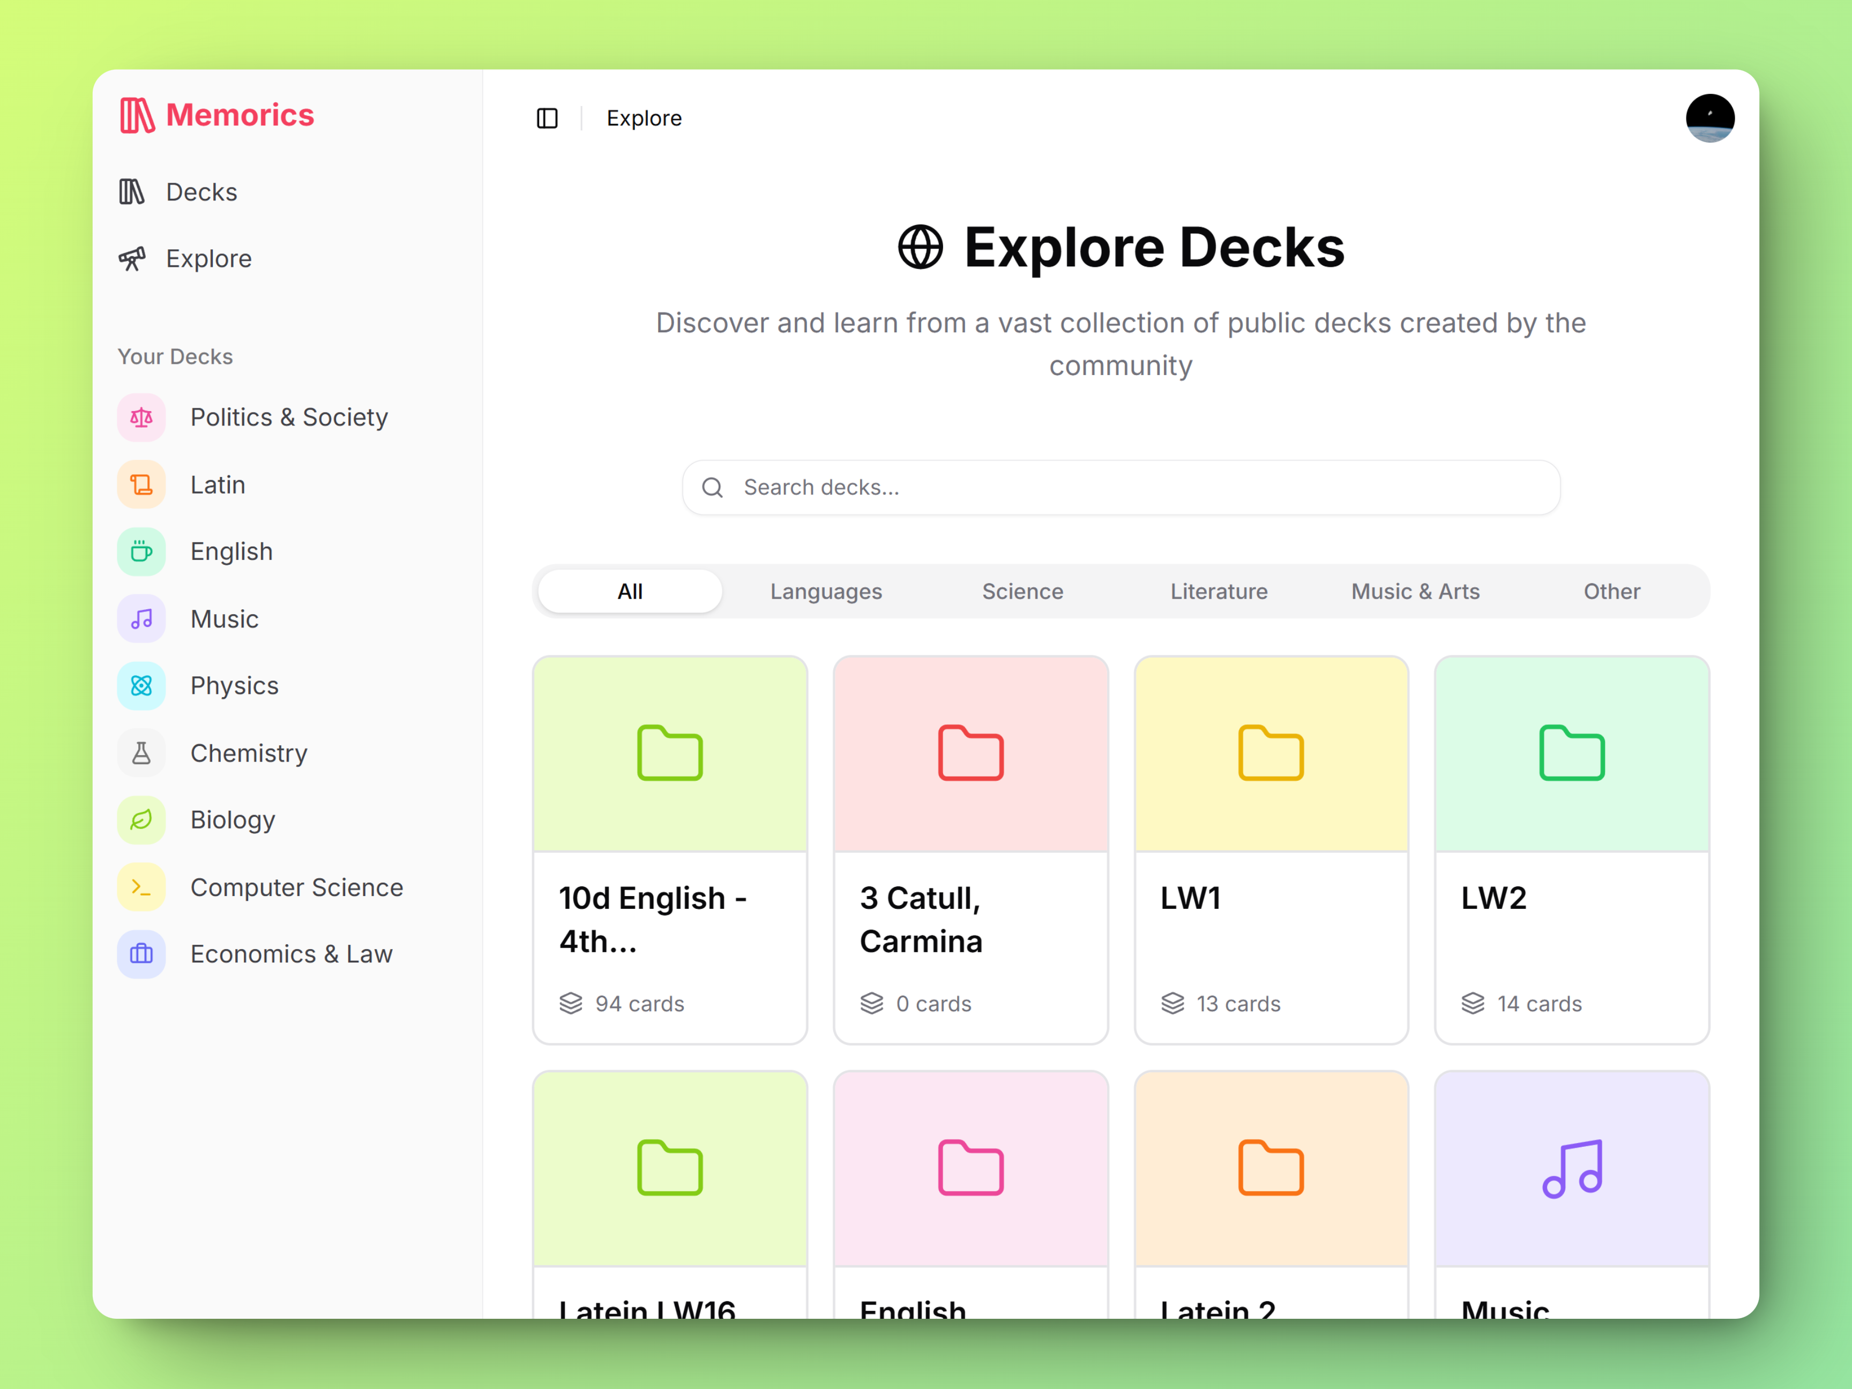The height and width of the screenshot is (1389, 1852).
Task: Open Economics & Law briefcase icon
Action: (x=141, y=954)
